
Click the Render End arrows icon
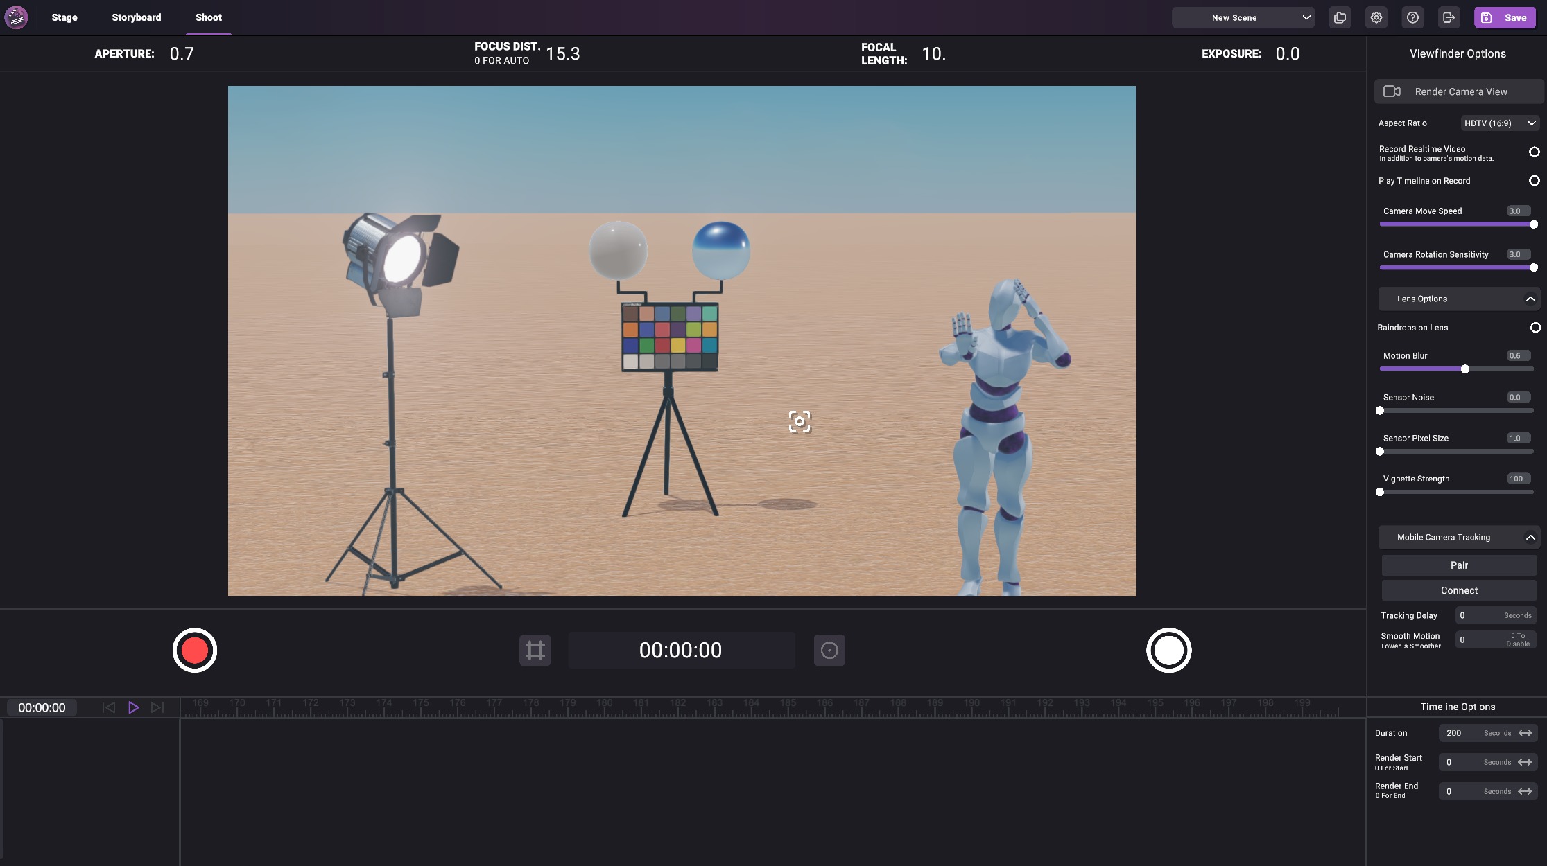pos(1525,791)
